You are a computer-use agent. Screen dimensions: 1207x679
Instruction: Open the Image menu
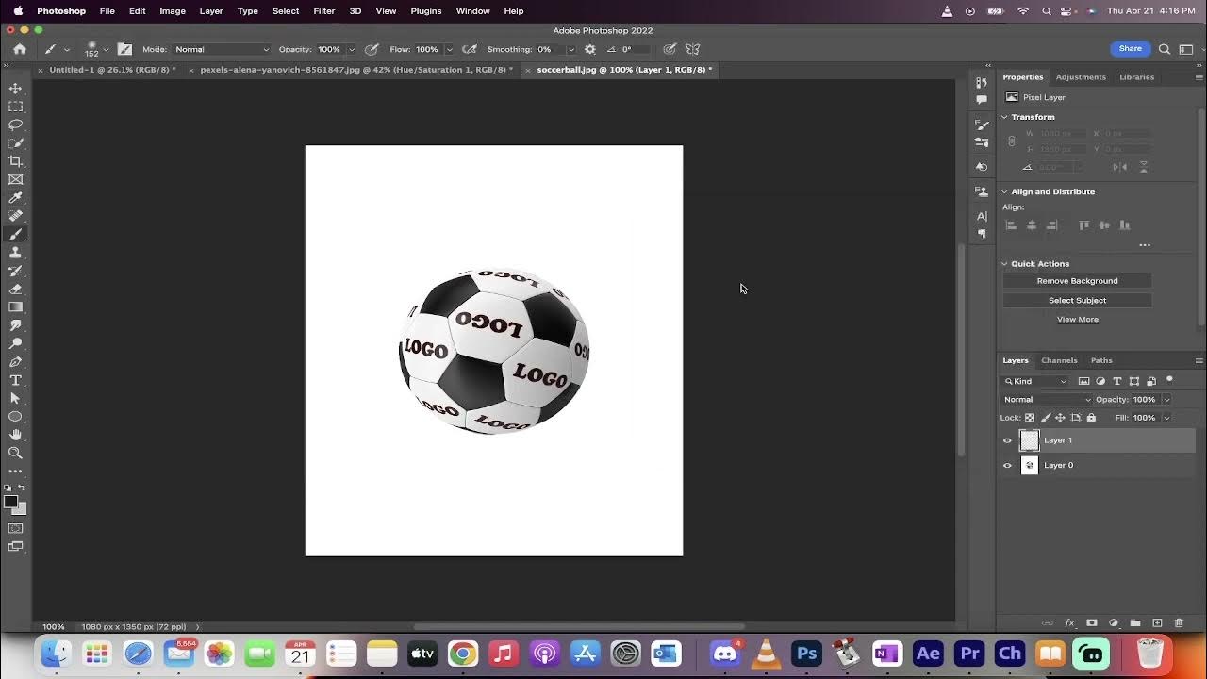[173, 11]
